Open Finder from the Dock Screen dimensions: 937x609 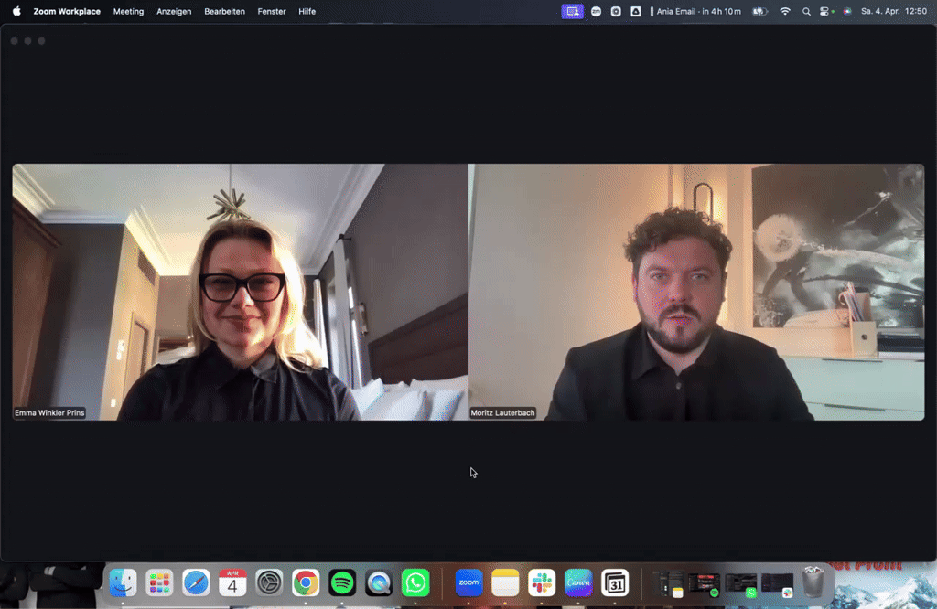tap(122, 582)
